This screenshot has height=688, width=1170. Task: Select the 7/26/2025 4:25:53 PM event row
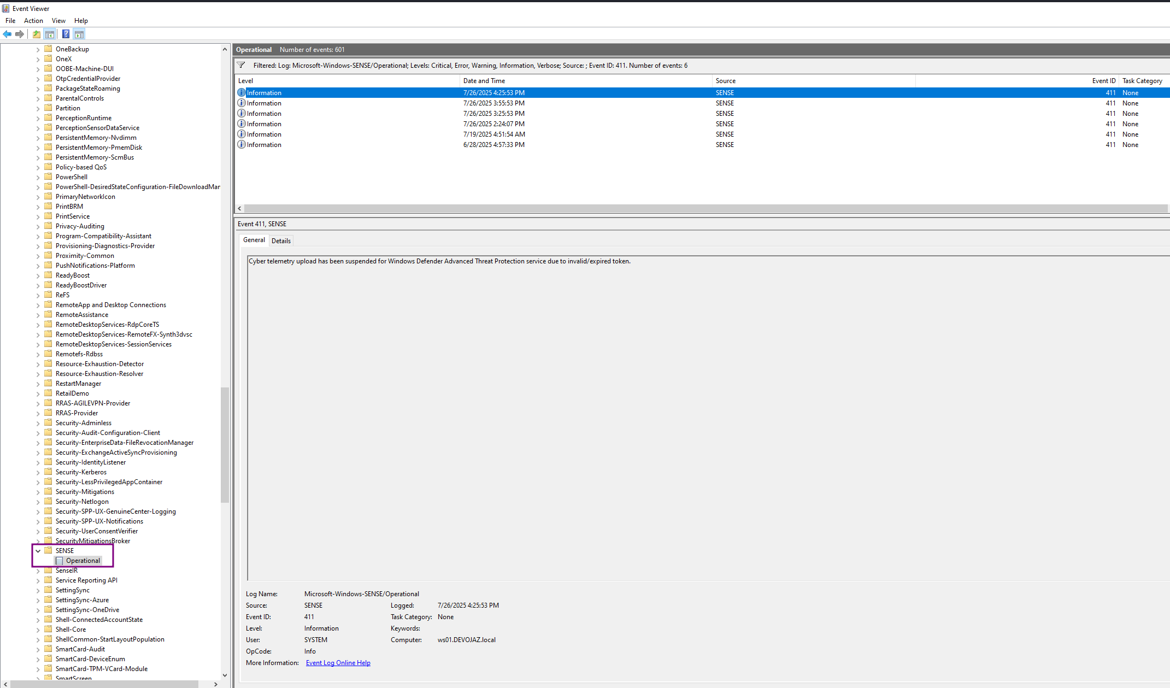(x=702, y=92)
